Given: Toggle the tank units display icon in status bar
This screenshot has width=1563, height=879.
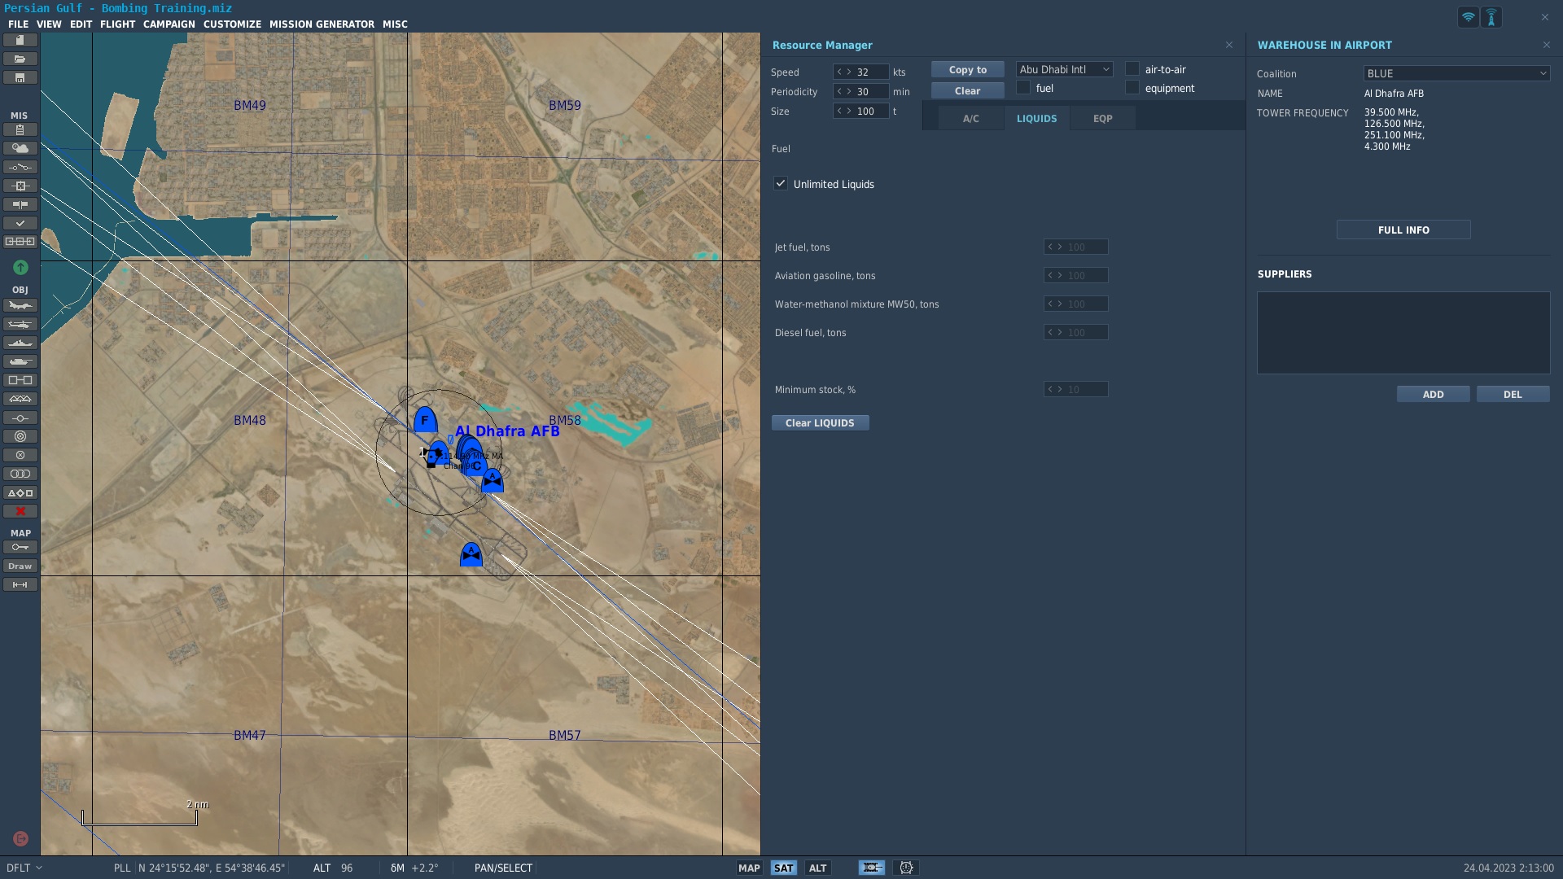Looking at the screenshot, I should pos(871,868).
